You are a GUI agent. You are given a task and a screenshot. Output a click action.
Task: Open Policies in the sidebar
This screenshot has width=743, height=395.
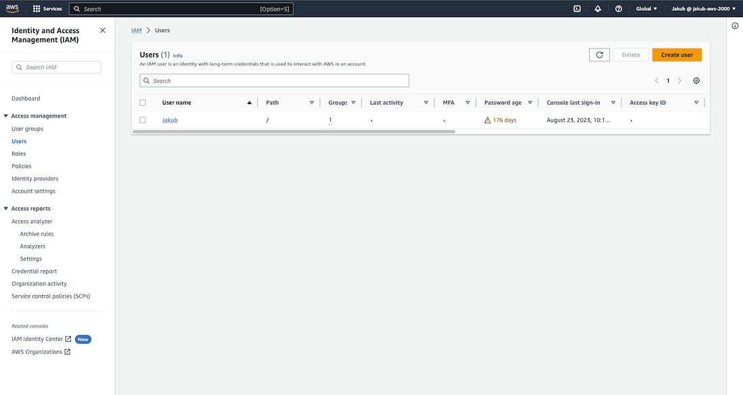tap(22, 166)
